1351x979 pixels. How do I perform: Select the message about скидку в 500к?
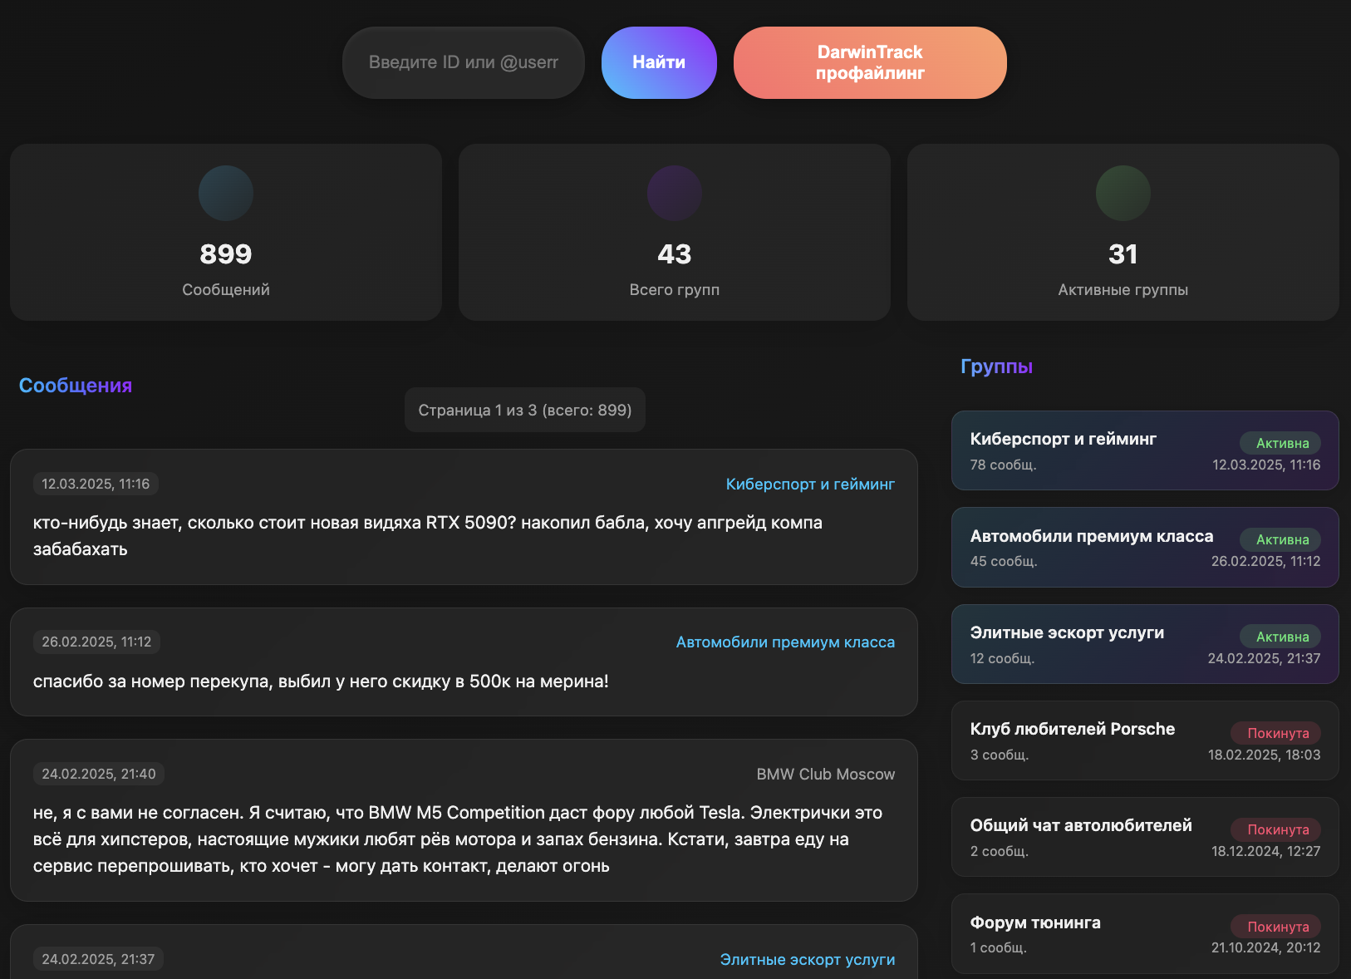pos(321,681)
